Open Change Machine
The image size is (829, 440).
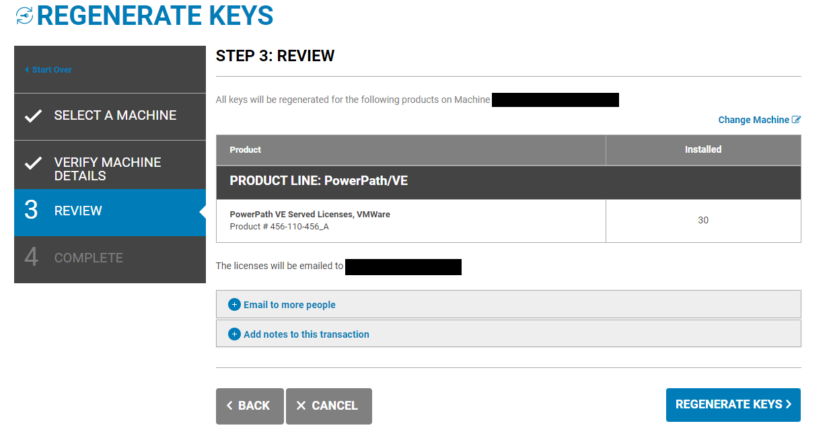coord(753,119)
